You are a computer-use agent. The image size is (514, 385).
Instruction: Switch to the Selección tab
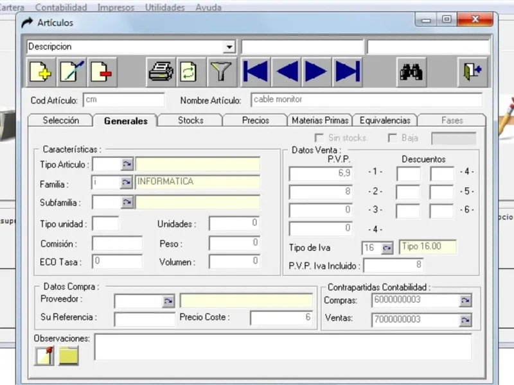(60, 120)
